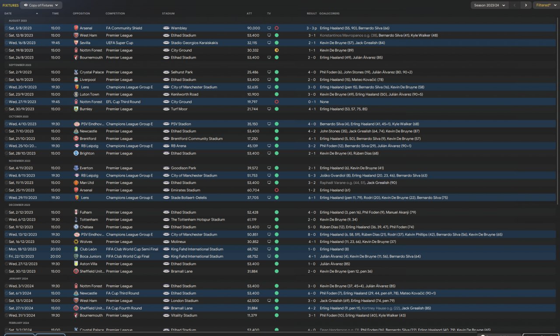Click the Club León badge
The height and width of the screenshot is (336, 560).
pyautogui.click(x=77, y=249)
